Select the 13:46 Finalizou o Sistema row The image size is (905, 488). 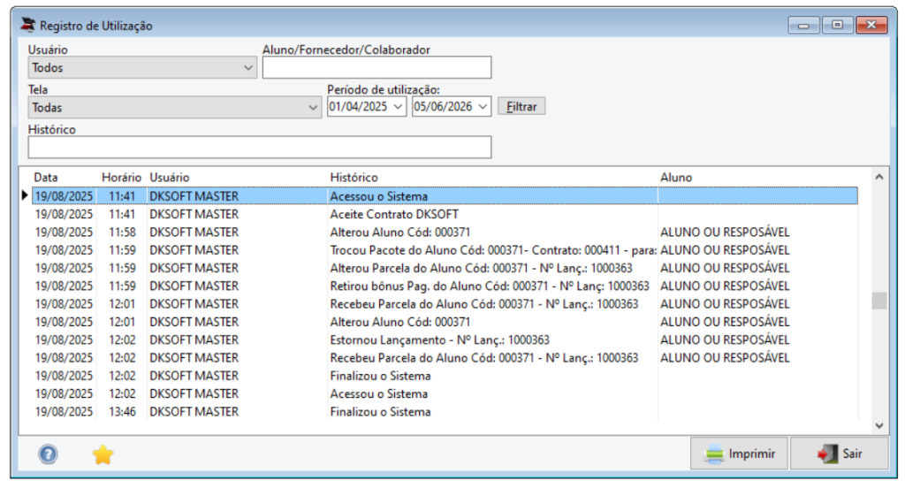[x=445, y=412]
